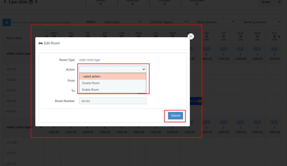The height and width of the screenshot is (166, 287).
Task: Select room row AB-501
Action: point(11,80)
